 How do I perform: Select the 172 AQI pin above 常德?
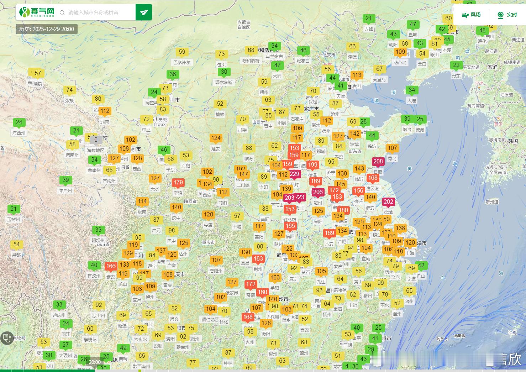click(x=251, y=285)
